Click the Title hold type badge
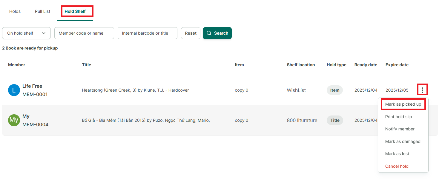The image size is (445, 188). pyautogui.click(x=335, y=120)
